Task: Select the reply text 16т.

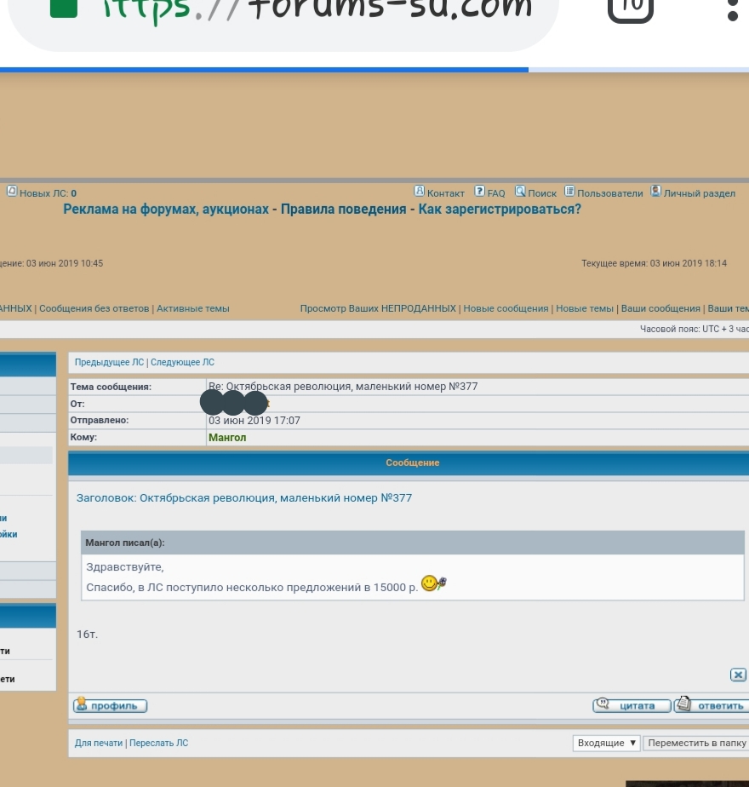Action: click(88, 635)
